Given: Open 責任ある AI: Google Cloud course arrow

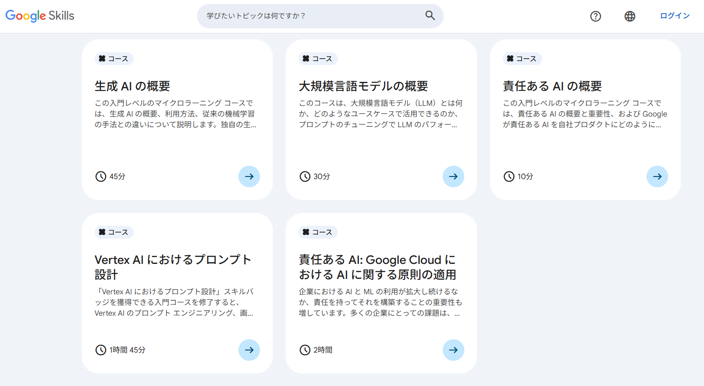Looking at the screenshot, I should pyautogui.click(x=453, y=350).
